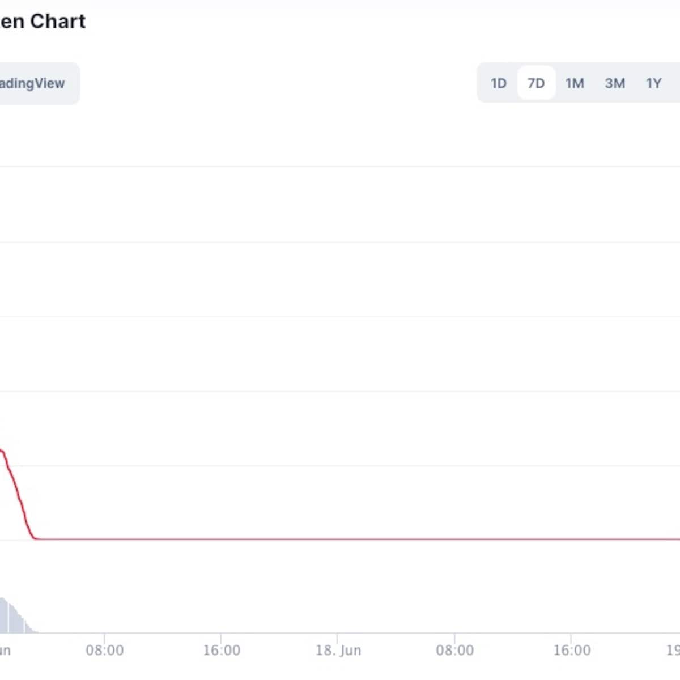Click the 16:00 label after 18. Jun
680x680 pixels.
572,650
